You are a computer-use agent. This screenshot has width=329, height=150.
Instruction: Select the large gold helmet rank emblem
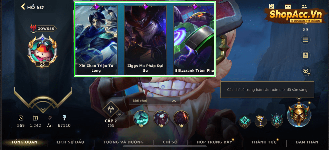pos(299,114)
